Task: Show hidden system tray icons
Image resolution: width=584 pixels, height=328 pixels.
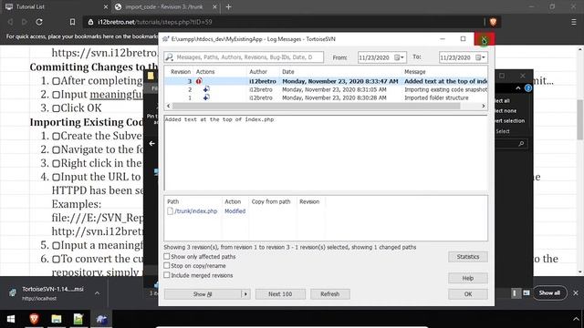Action: [x=576, y=319]
